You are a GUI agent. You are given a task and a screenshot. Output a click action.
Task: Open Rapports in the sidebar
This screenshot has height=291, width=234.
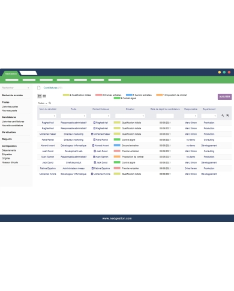tap(7, 139)
